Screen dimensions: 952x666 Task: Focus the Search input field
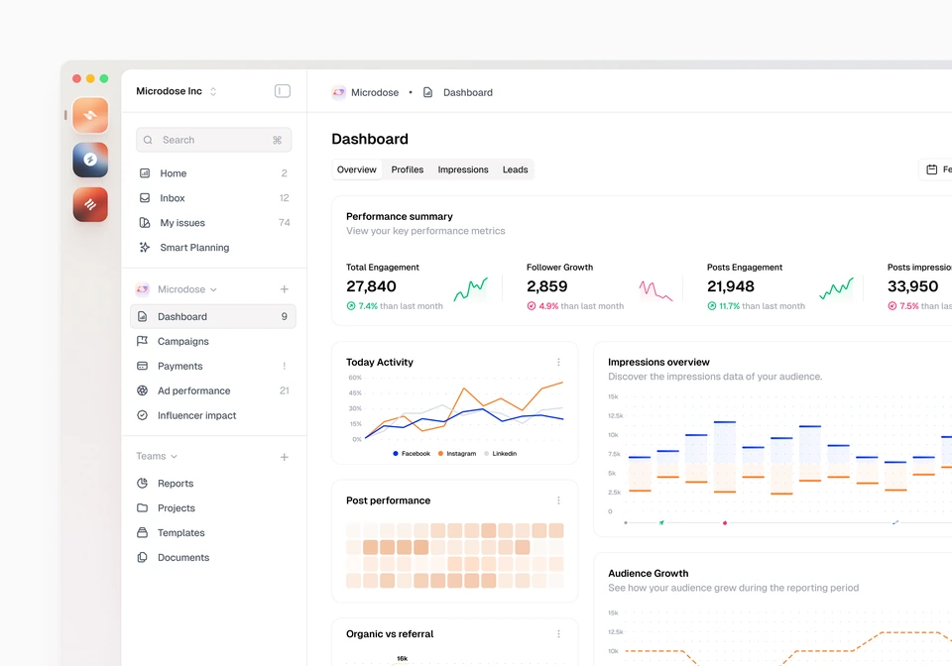coord(214,140)
